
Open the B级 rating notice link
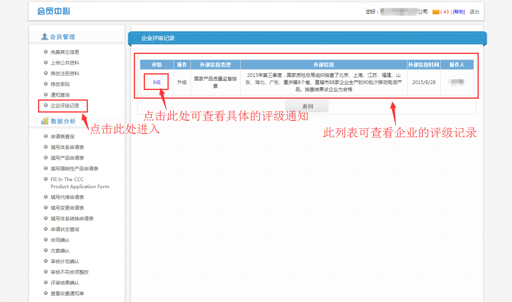click(157, 82)
